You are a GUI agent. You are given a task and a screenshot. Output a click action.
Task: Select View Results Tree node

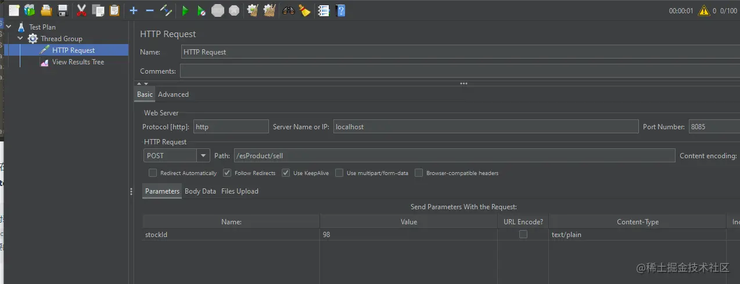point(78,62)
